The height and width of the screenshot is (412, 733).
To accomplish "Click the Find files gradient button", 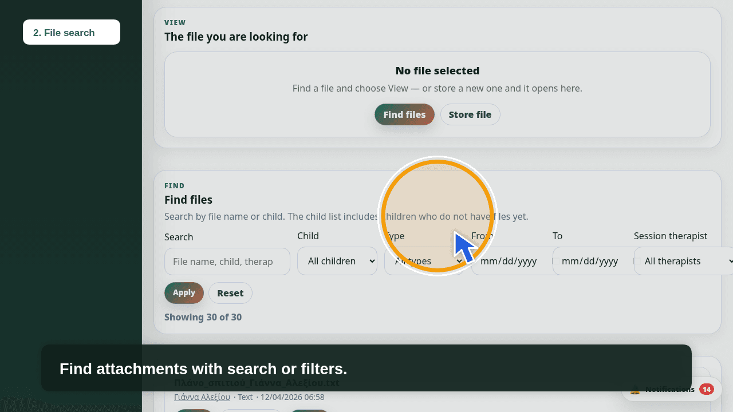I will pos(404,114).
